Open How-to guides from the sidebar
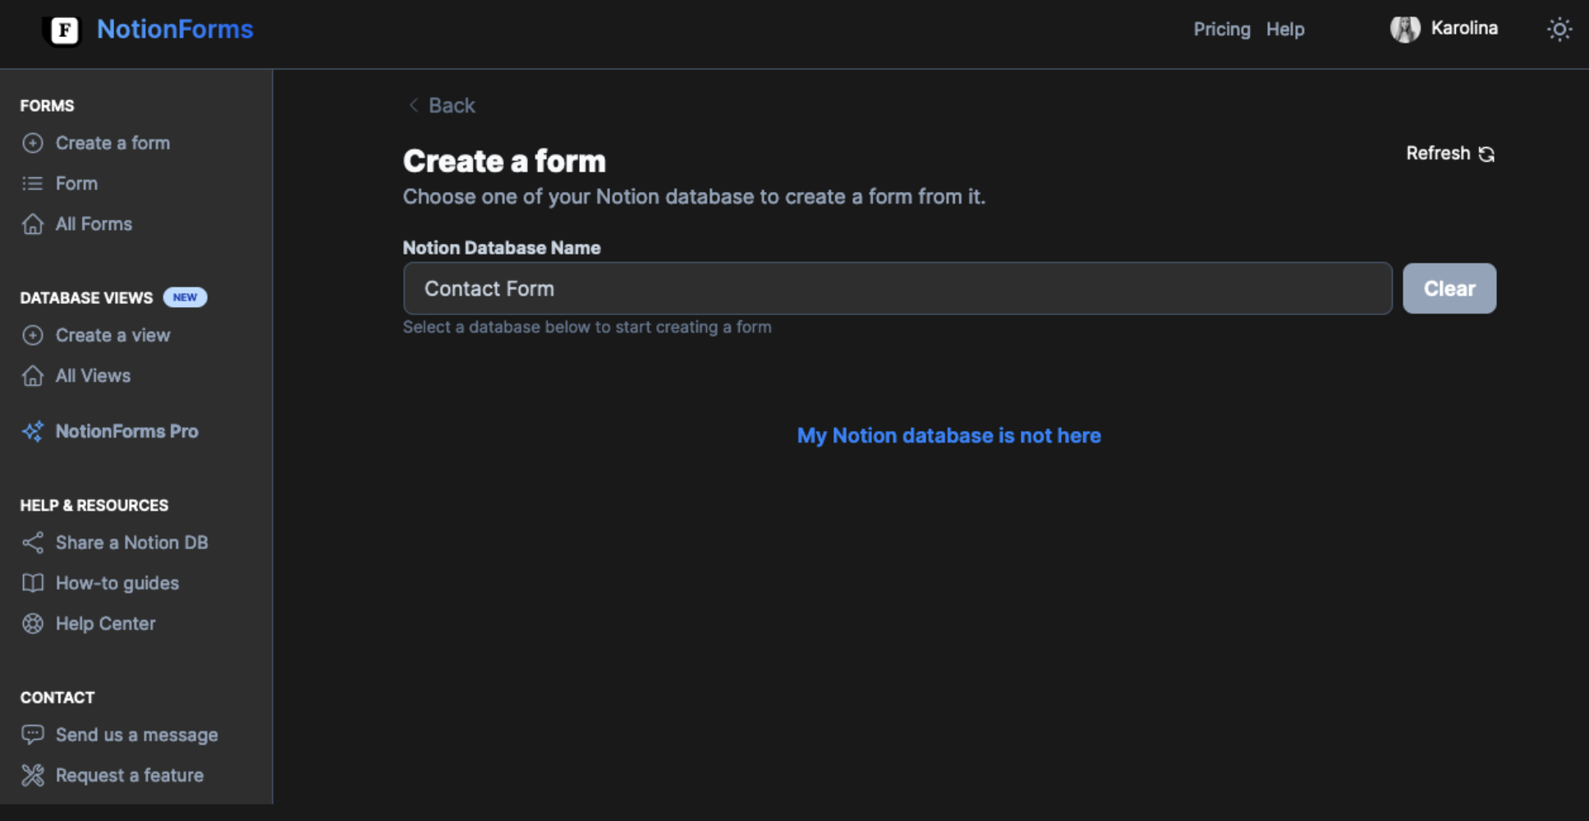 [117, 583]
